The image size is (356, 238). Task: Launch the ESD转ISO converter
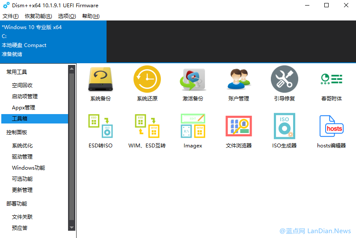coord(101,131)
